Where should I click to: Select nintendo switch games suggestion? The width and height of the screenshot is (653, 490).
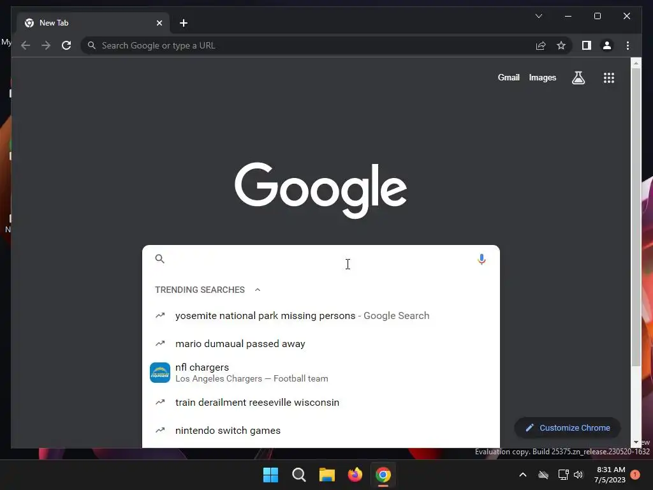pyautogui.click(x=321, y=431)
